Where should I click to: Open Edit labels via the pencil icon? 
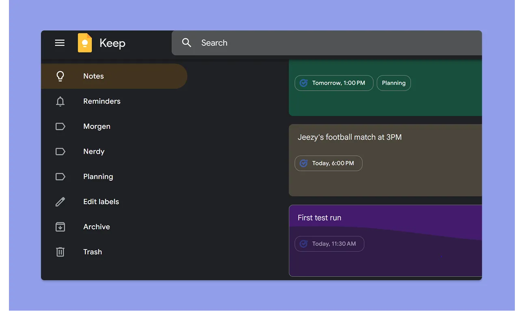tap(60, 202)
